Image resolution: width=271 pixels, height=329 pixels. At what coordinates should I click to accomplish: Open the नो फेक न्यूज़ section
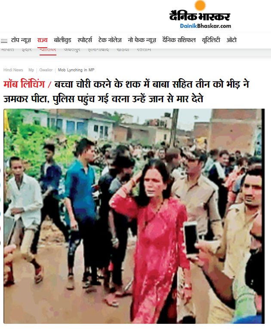pyautogui.click(x=142, y=40)
